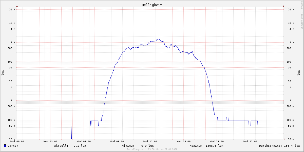
Task: Click the Helligkeit chart title
Action: click(x=152, y=5)
